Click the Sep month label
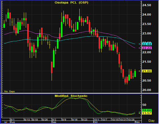Image resolution: width=159 pixels, height=124 pixels. tap(54, 122)
